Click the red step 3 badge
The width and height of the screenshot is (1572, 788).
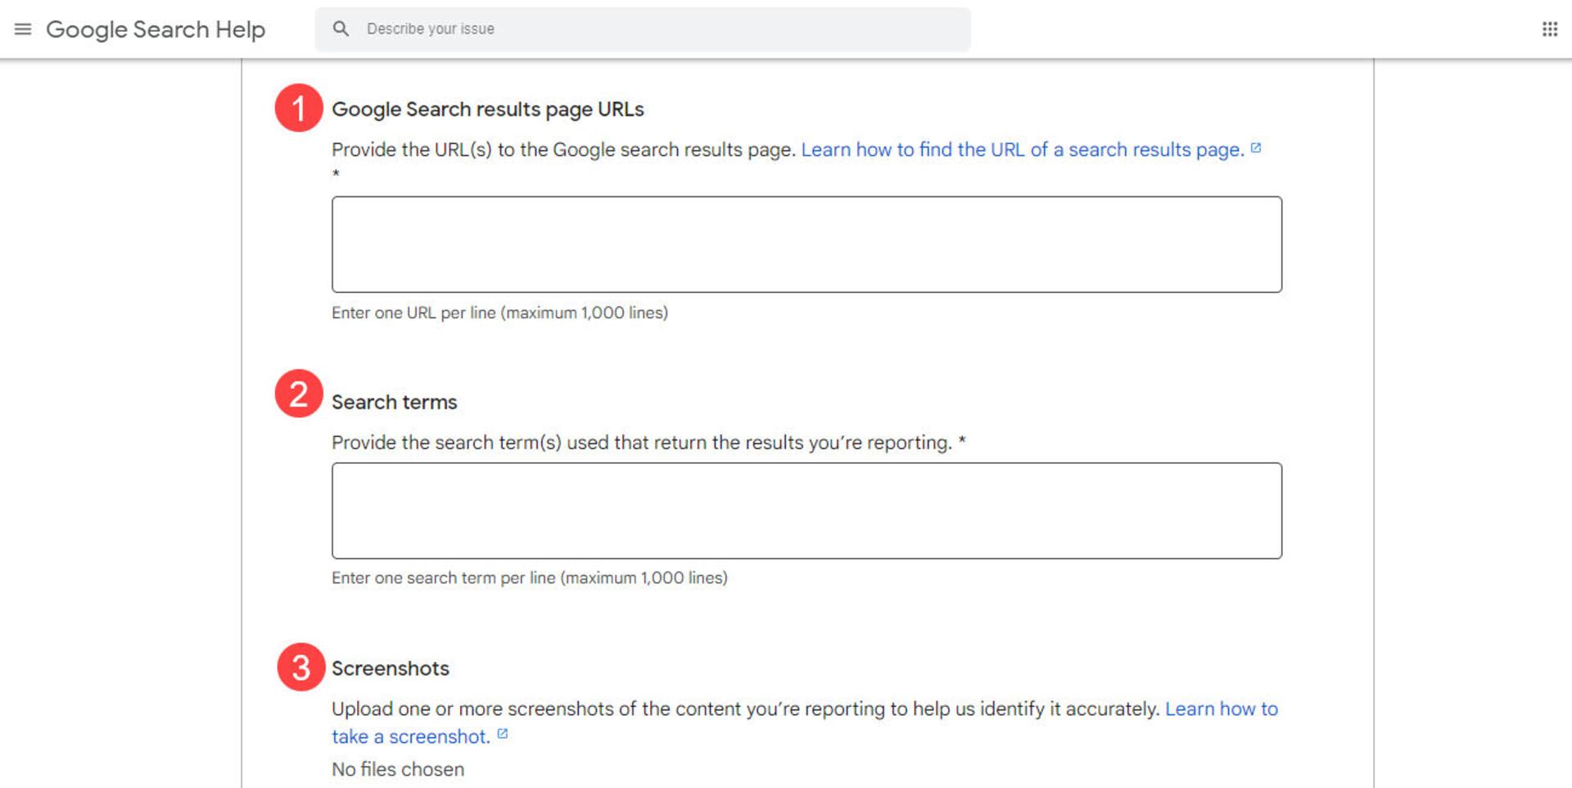[300, 667]
